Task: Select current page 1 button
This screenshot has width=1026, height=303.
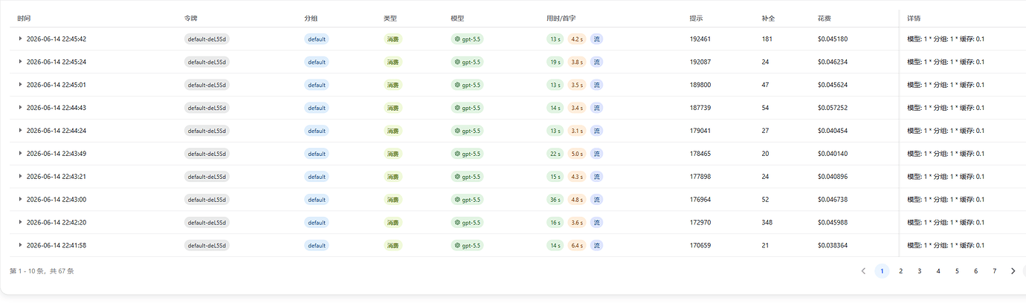Action: point(882,271)
